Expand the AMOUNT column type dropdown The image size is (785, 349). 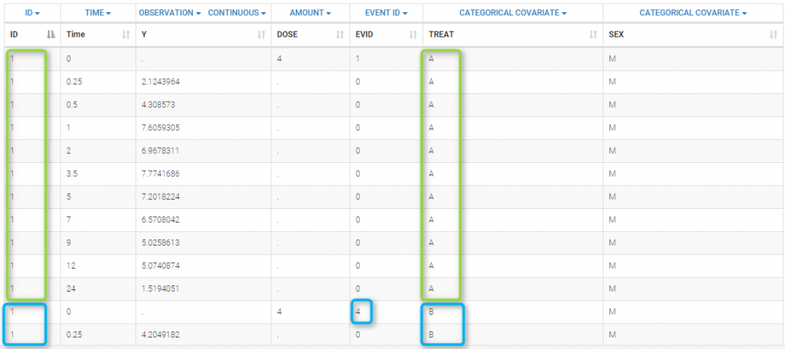click(311, 13)
